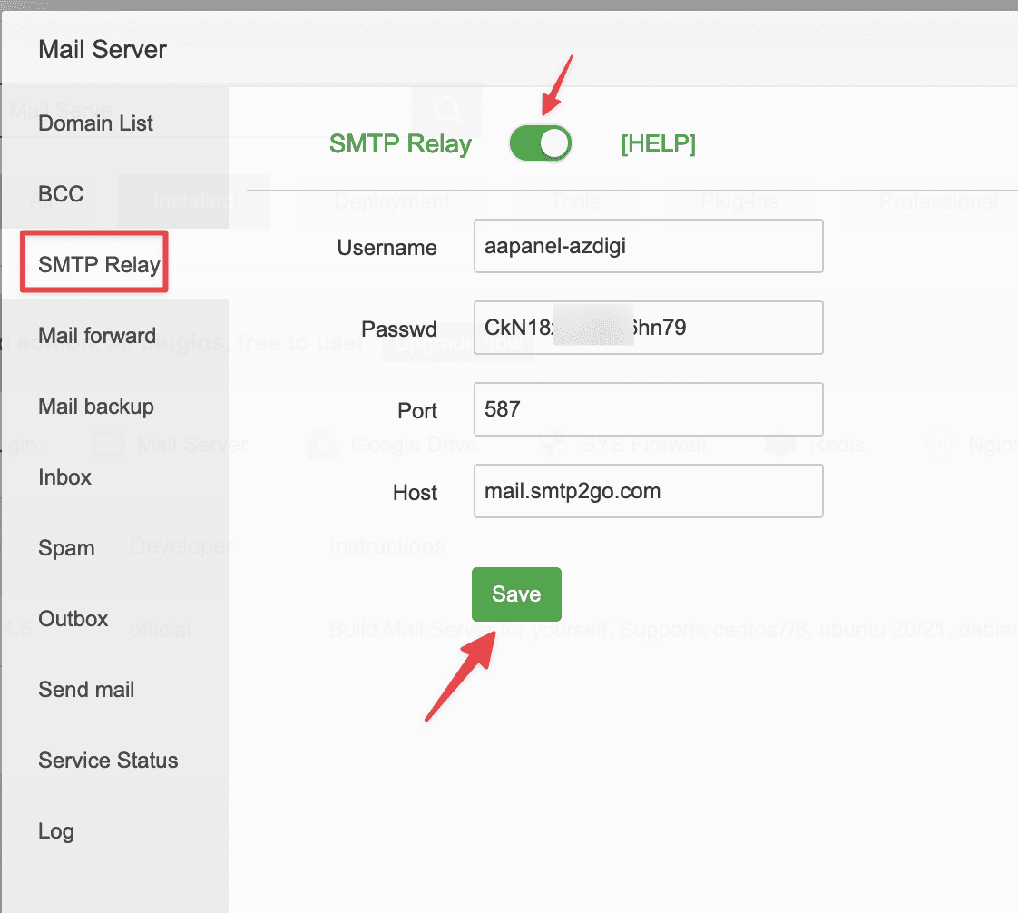
Task: Open the Log section
Action: [55, 831]
